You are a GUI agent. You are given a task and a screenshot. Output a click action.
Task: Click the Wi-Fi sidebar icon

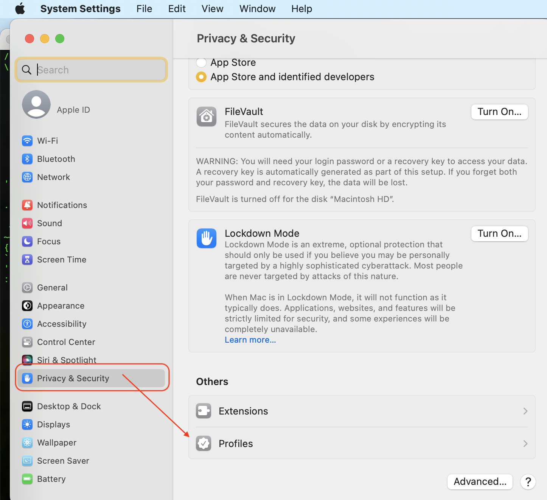coord(27,141)
